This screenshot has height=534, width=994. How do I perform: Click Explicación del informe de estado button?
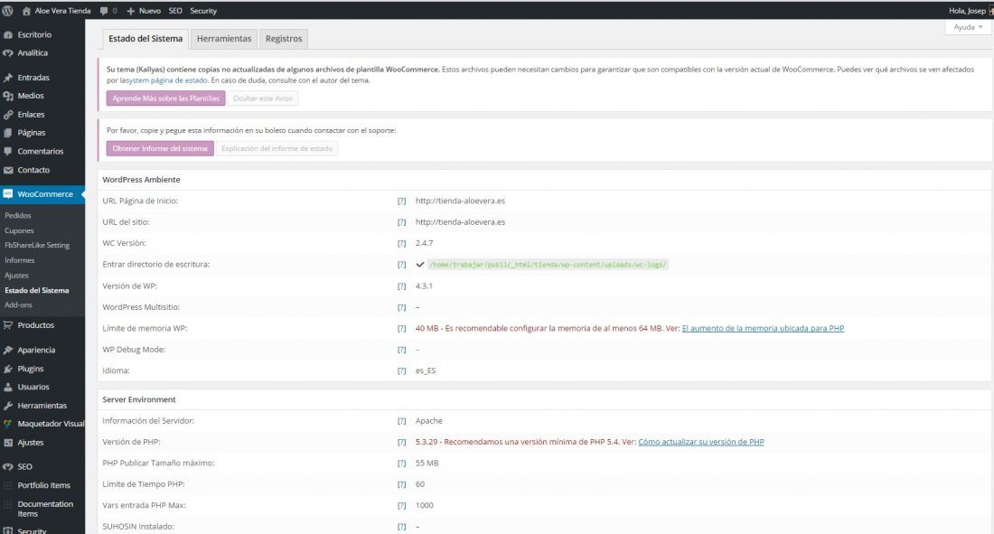(x=277, y=148)
